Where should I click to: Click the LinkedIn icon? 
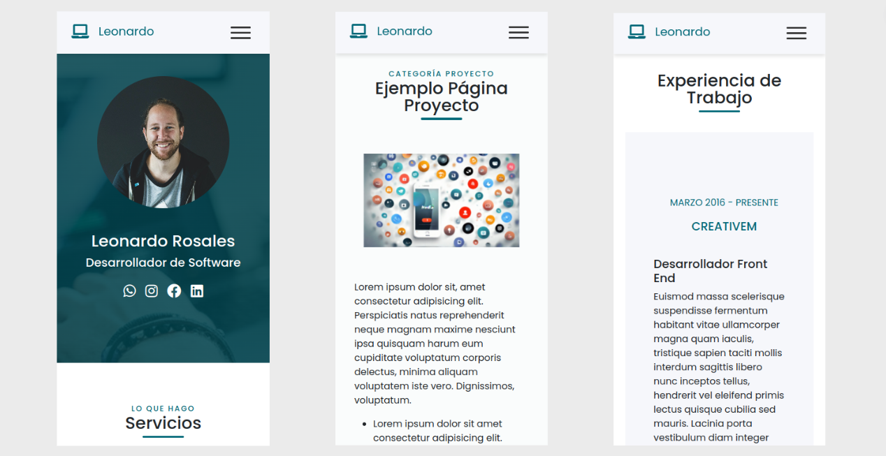pos(197,291)
